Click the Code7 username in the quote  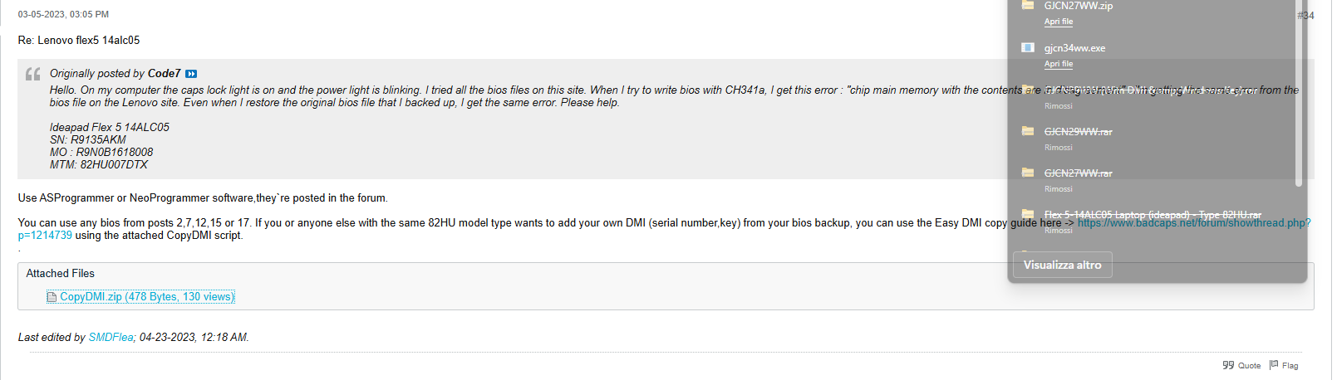point(164,74)
